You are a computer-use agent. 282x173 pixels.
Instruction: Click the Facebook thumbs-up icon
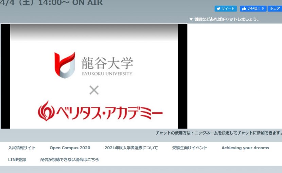pos(244,8)
